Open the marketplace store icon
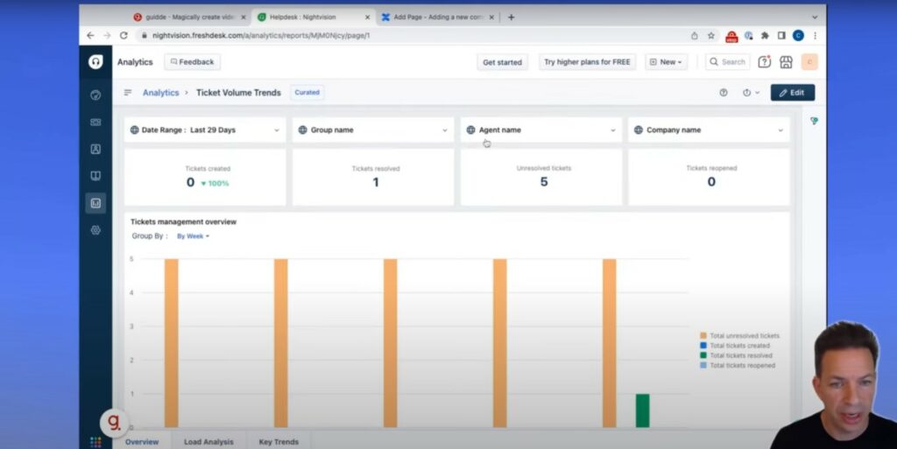The image size is (897, 449). 786,61
